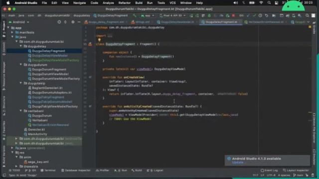Toggle the Commit sidebar button
This screenshot has height=179, width=319.
(3, 49)
